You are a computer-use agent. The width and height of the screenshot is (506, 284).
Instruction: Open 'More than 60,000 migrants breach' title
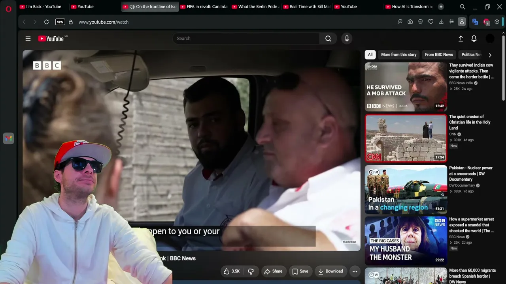click(x=472, y=276)
